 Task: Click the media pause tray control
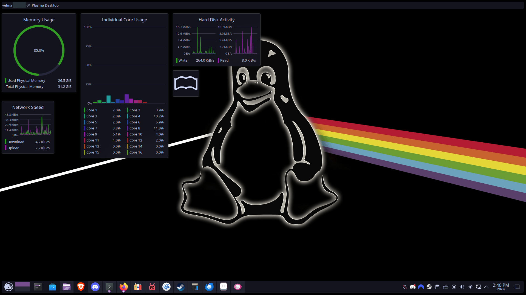(454, 287)
